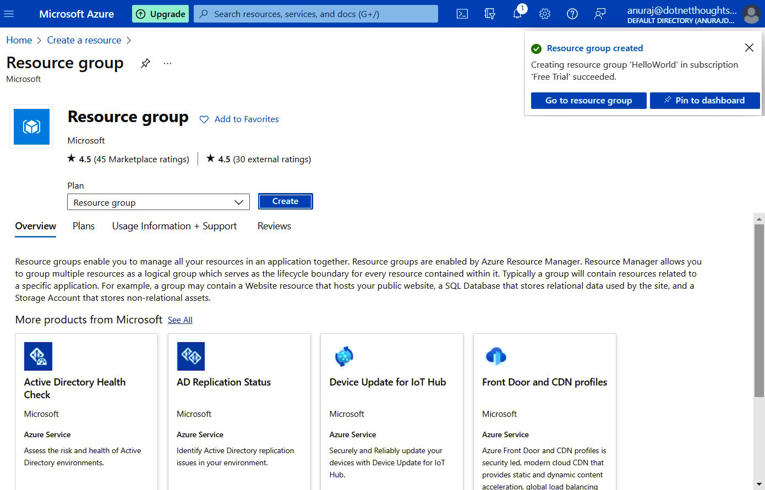Click the Resource group created heading
The height and width of the screenshot is (490, 765).
click(x=595, y=48)
